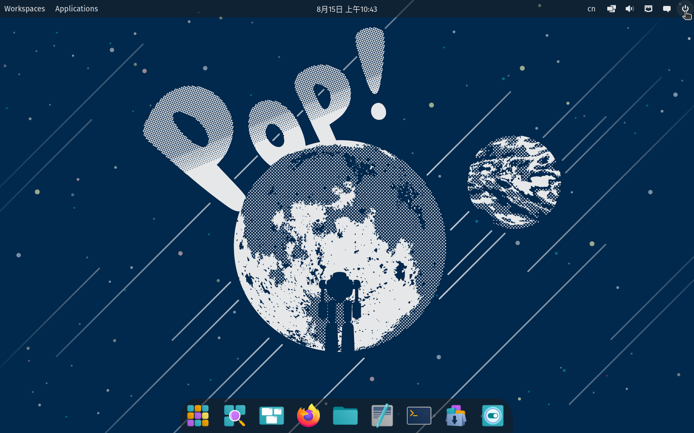Open the Text Editor
Viewport: 694px width, 433px height.
382,415
